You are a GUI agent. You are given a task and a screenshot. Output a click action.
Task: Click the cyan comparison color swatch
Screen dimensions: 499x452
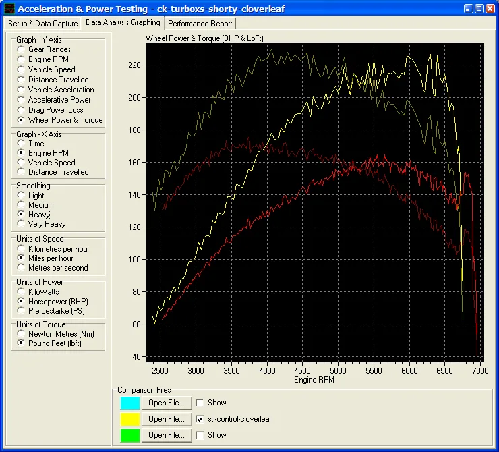[x=130, y=403]
